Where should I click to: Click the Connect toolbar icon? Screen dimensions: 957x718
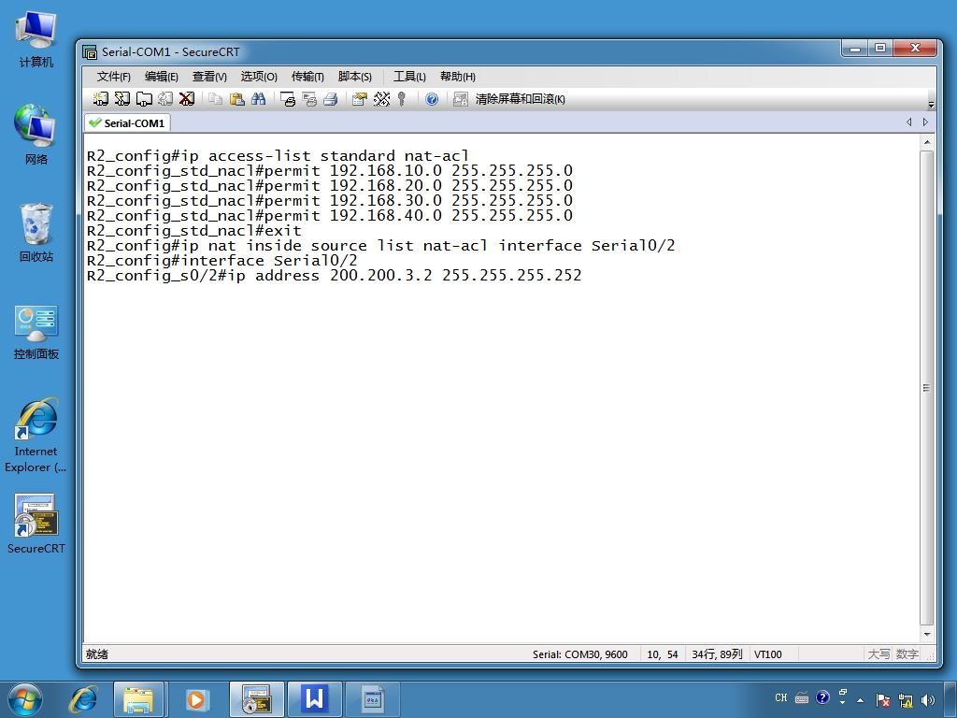pos(101,99)
